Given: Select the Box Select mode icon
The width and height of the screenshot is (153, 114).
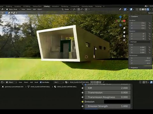Looking at the screenshot, I should 6,13.
